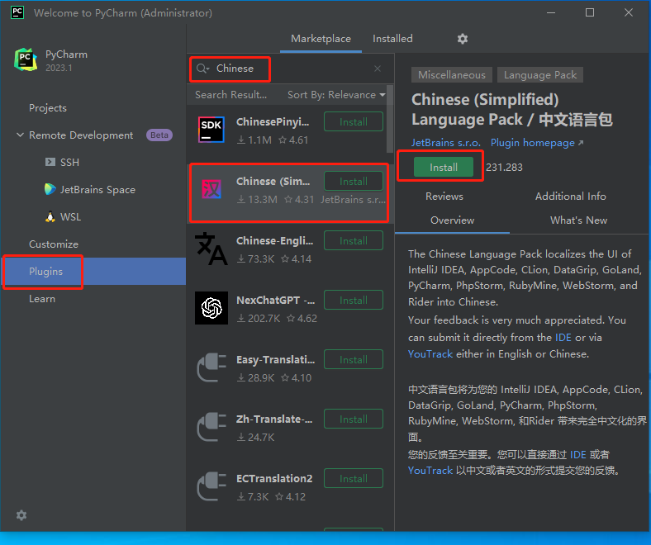Click the plugin search input field
This screenshot has width=651, height=545.
[291, 69]
